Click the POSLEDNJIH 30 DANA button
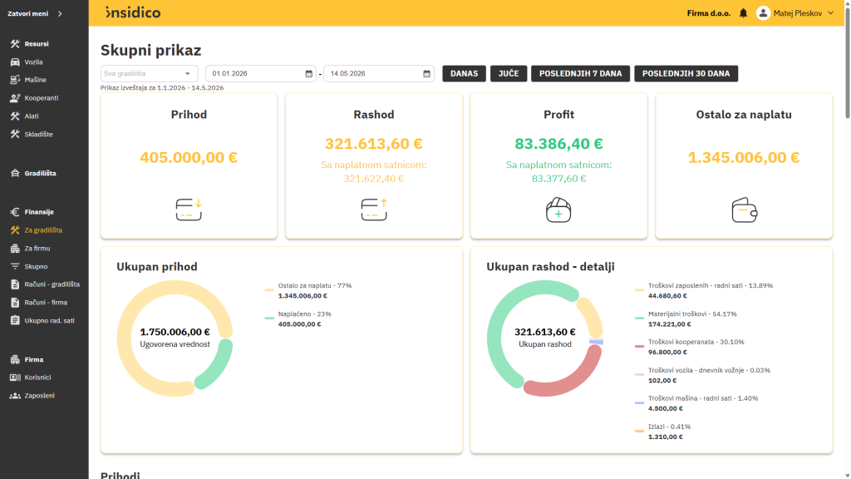851x479 pixels. (x=686, y=73)
